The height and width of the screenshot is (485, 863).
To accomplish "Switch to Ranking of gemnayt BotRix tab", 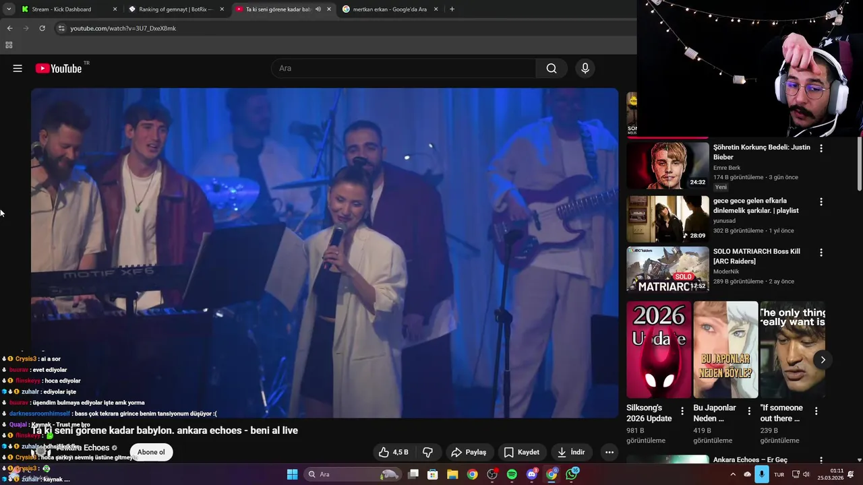I will click(175, 9).
